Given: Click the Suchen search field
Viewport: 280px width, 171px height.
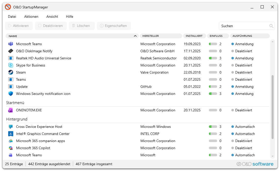Looking at the screenshot, I should 243,26.
